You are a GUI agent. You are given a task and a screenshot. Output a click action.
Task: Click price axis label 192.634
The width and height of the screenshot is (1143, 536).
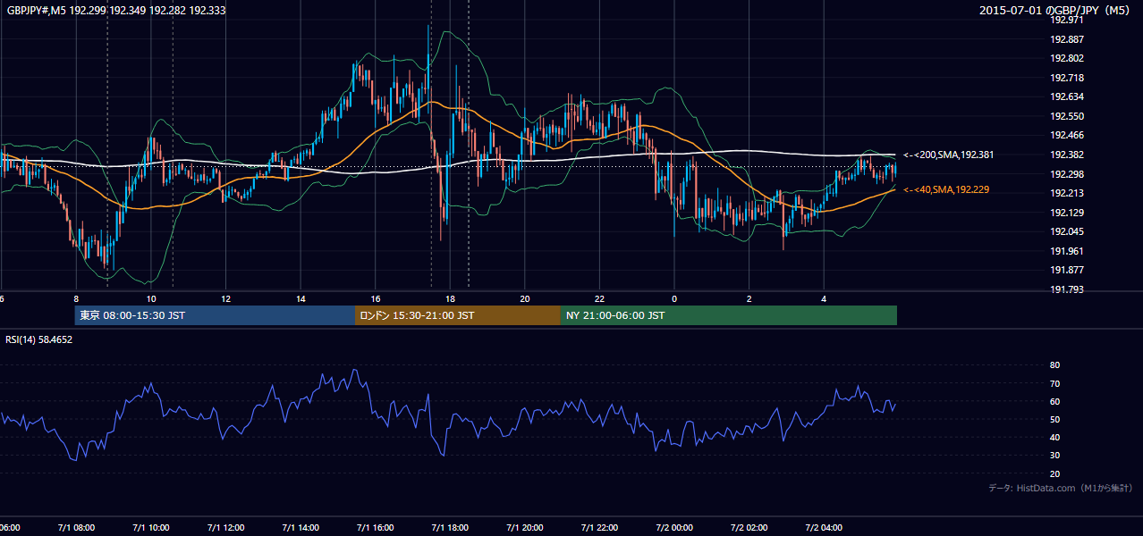coord(1066,96)
